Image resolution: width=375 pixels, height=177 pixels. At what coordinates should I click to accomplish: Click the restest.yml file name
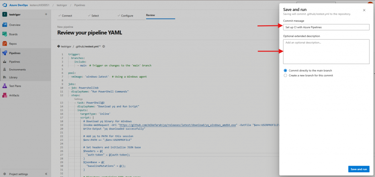[92, 46]
